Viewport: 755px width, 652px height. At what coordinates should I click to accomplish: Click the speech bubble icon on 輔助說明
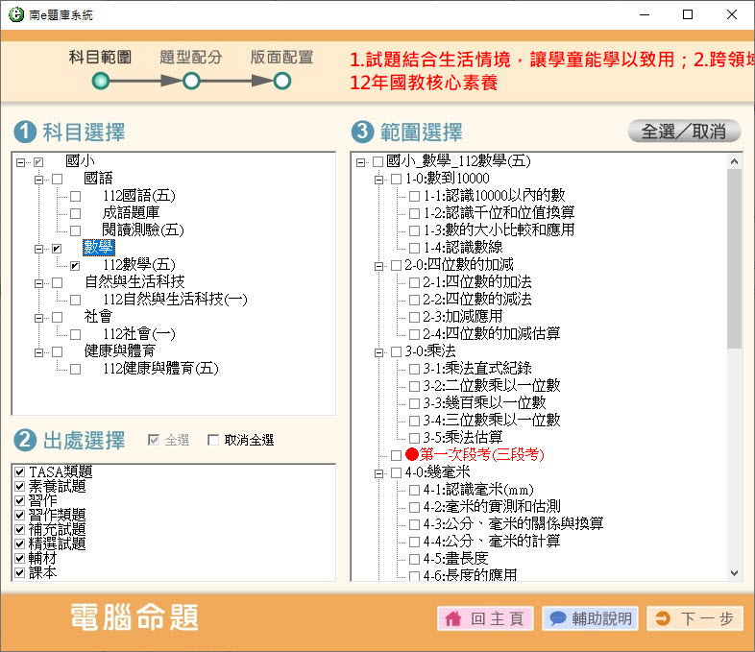point(557,618)
